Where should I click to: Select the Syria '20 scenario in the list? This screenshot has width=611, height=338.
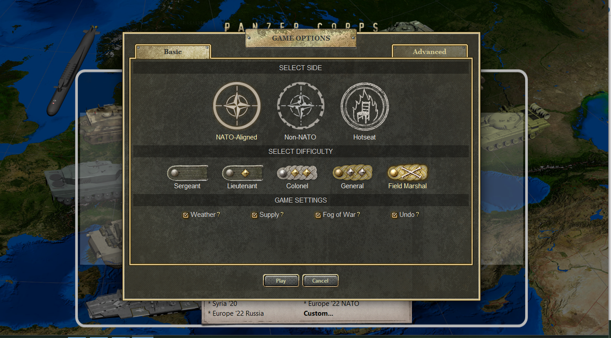[x=222, y=304]
